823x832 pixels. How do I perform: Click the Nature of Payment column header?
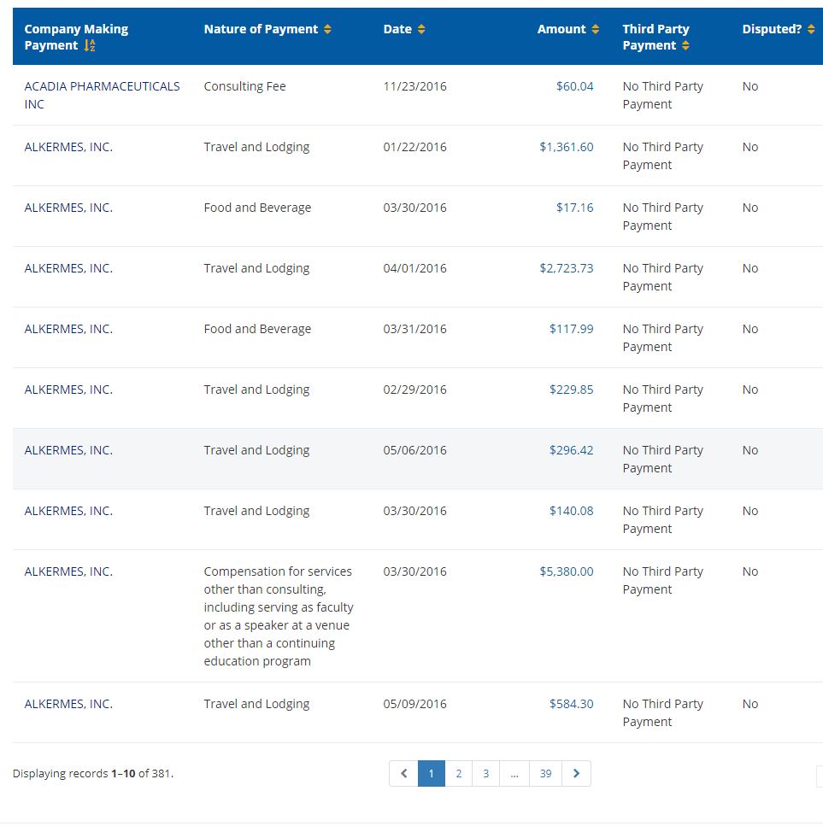tap(261, 29)
